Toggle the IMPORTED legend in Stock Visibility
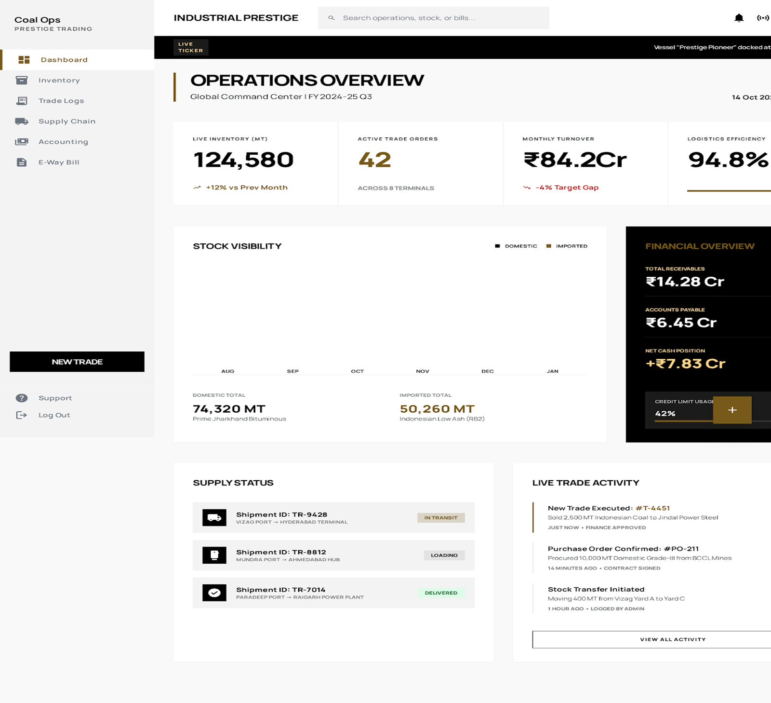The width and height of the screenshot is (771, 703). coord(567,246)
